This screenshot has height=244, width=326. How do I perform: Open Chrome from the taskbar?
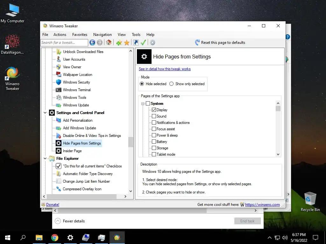55,238
